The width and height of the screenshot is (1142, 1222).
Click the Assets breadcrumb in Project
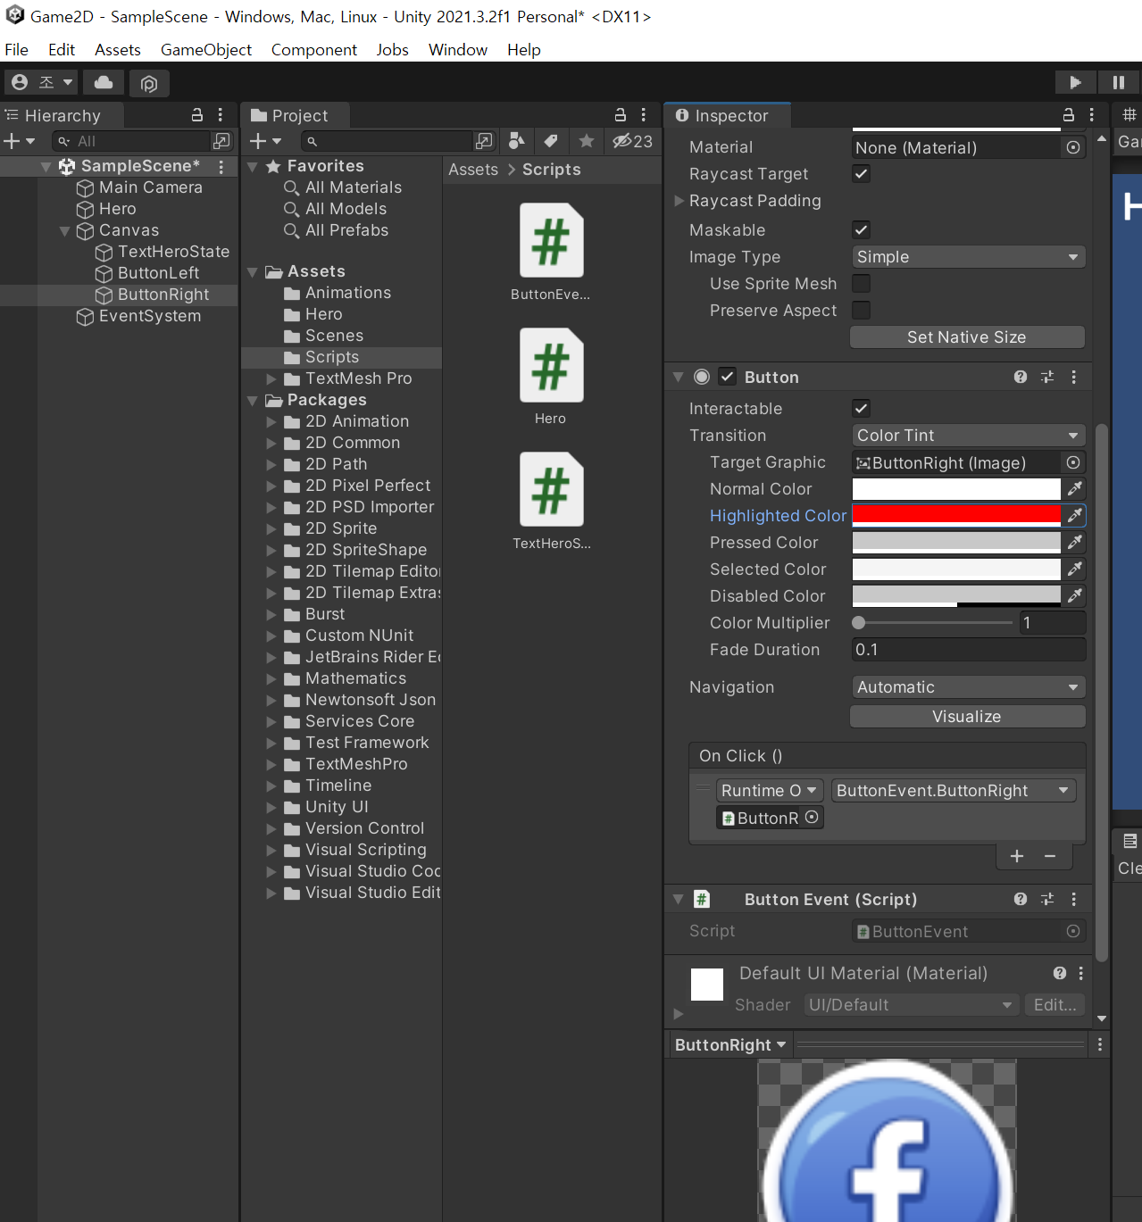coord(473,170)
